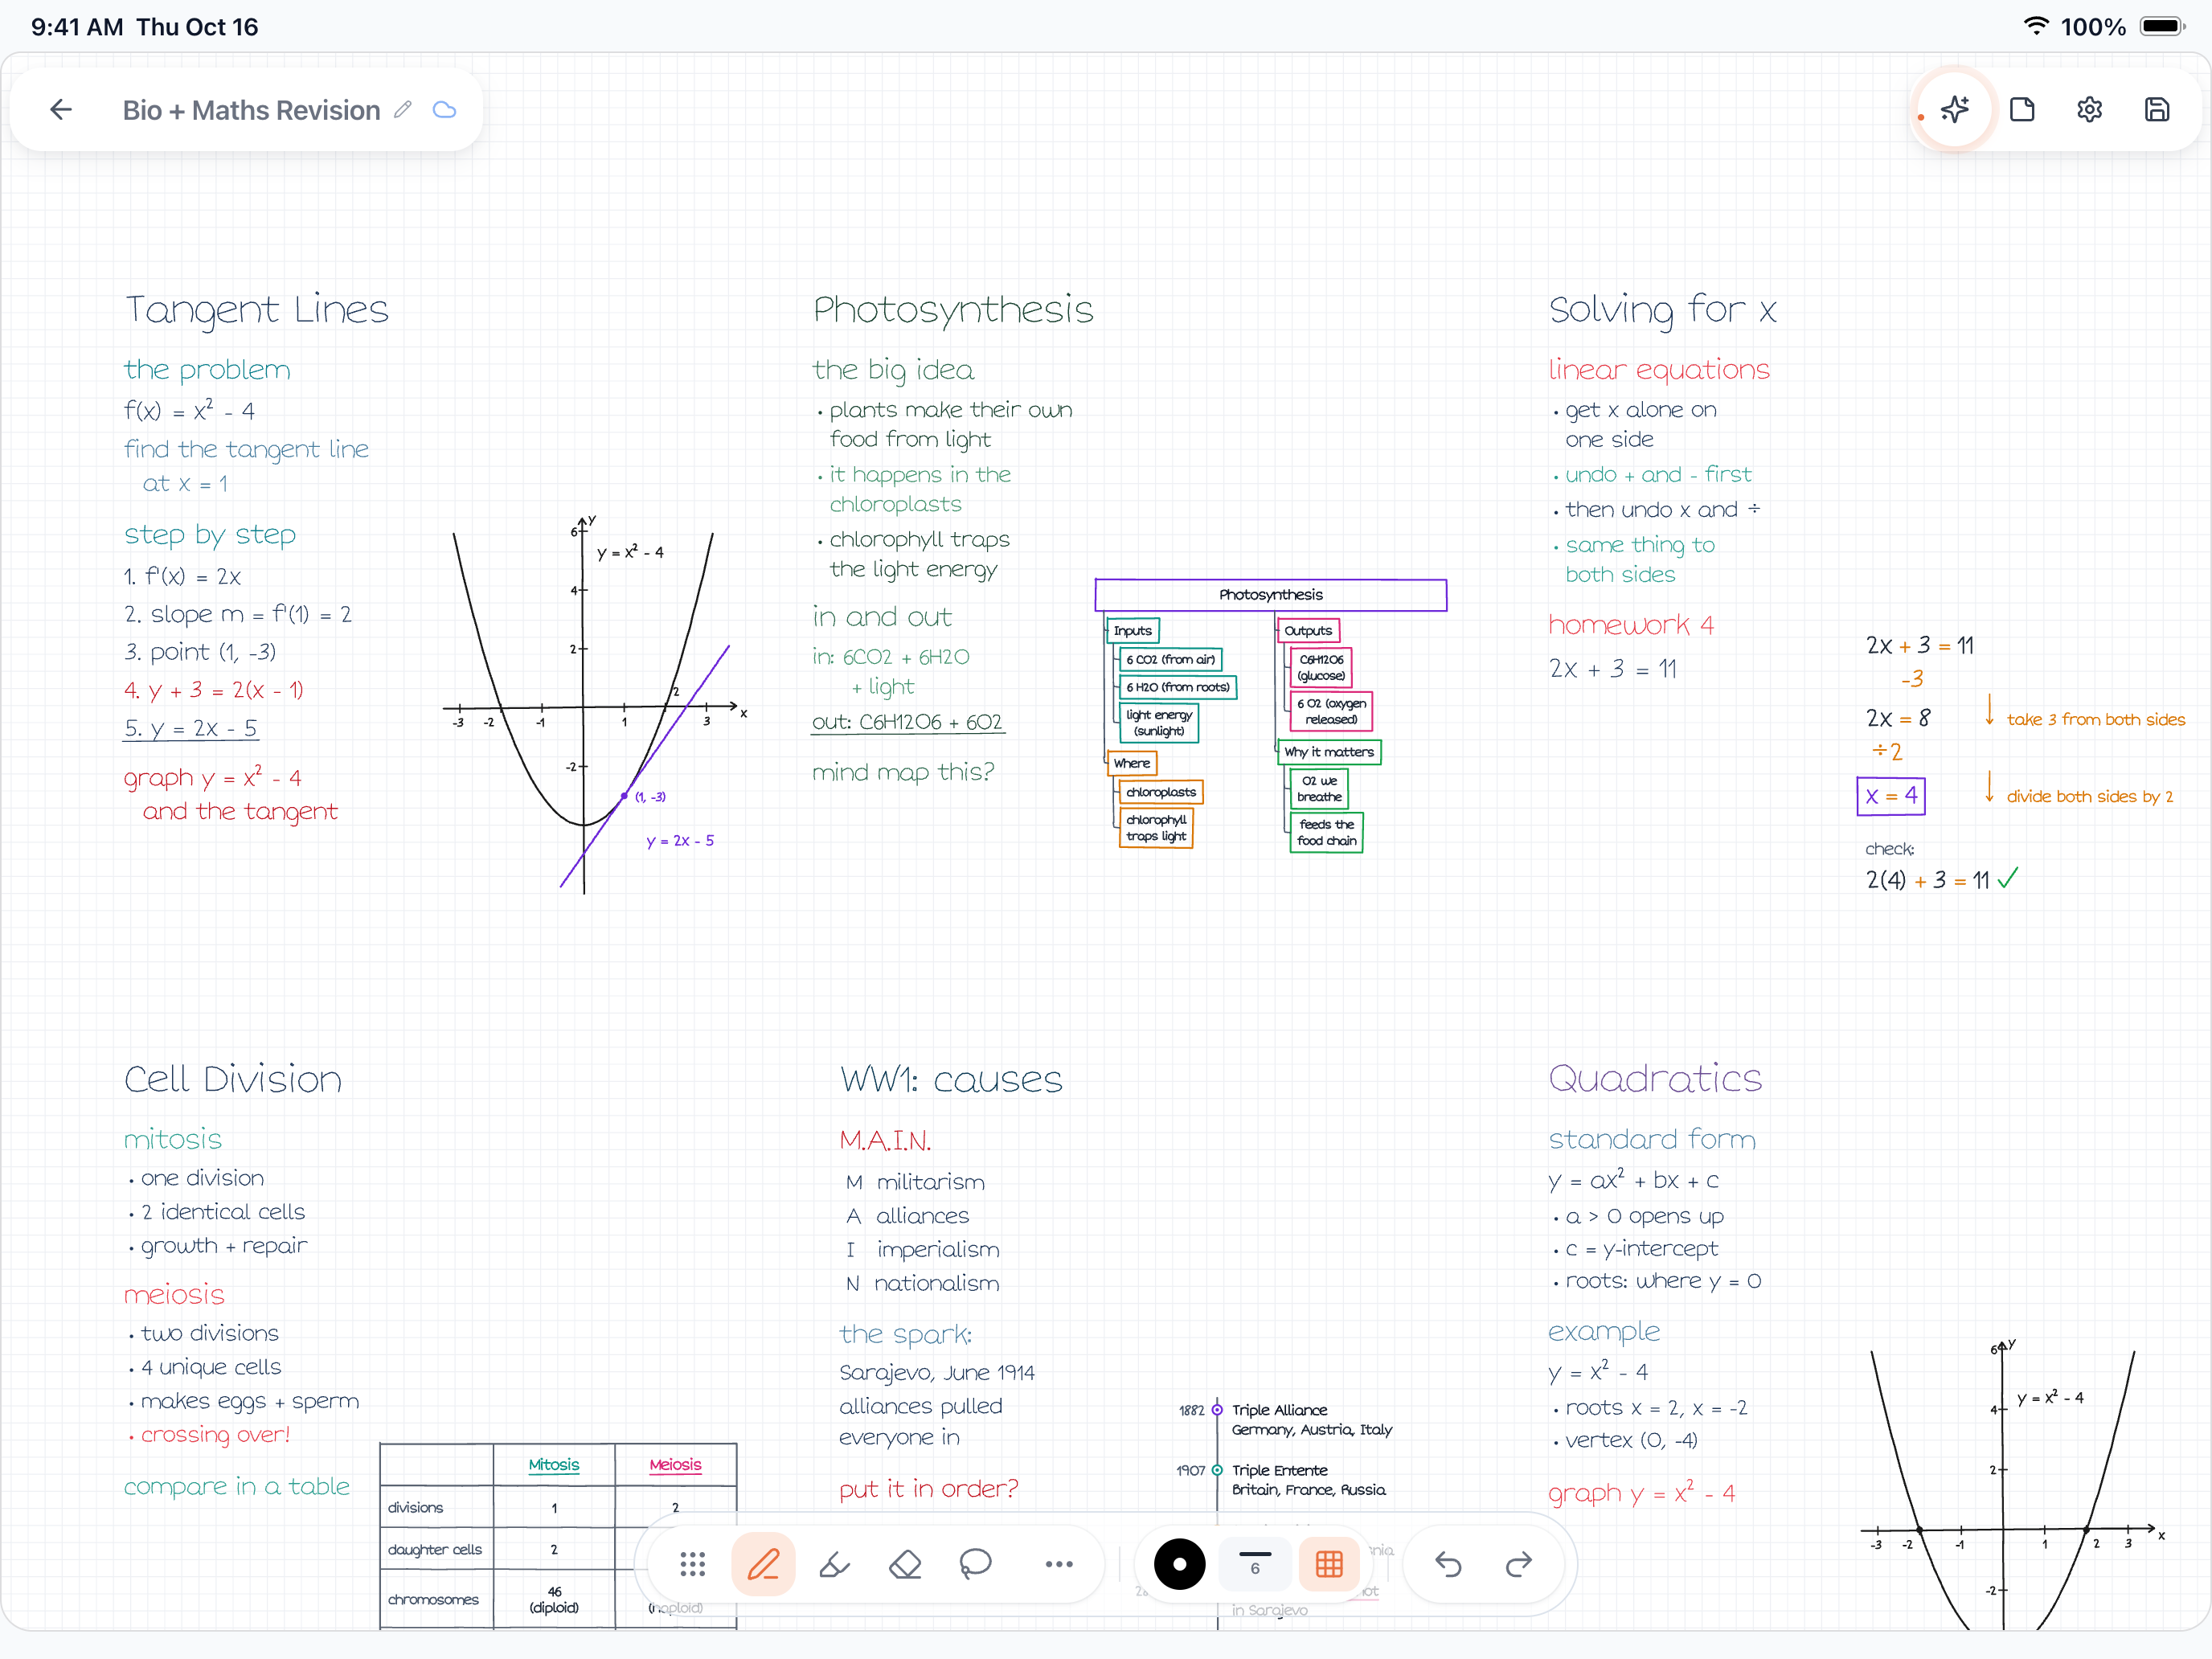
Task: Tap the Outputs node in the mind map
Action: coord(1308,631)
